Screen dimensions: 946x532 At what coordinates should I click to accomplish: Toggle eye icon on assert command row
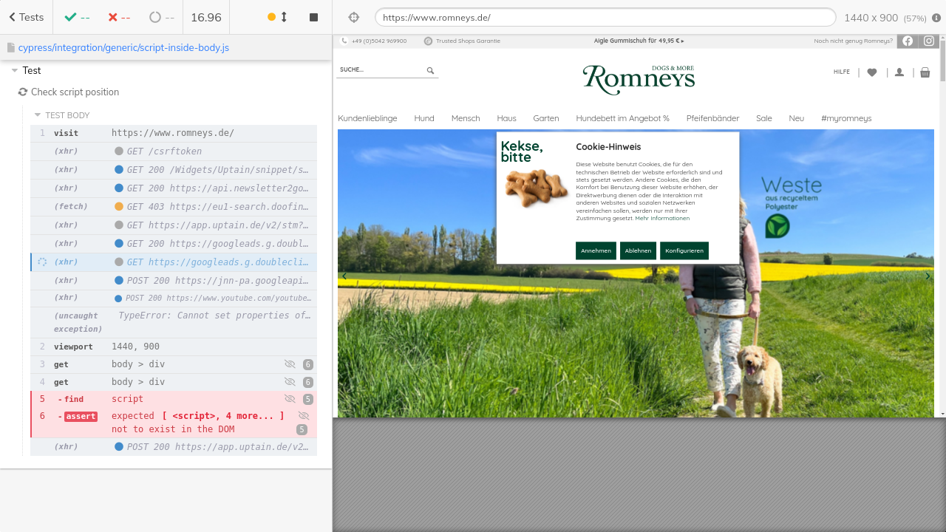pyautogui.click(x=303, y=416)
